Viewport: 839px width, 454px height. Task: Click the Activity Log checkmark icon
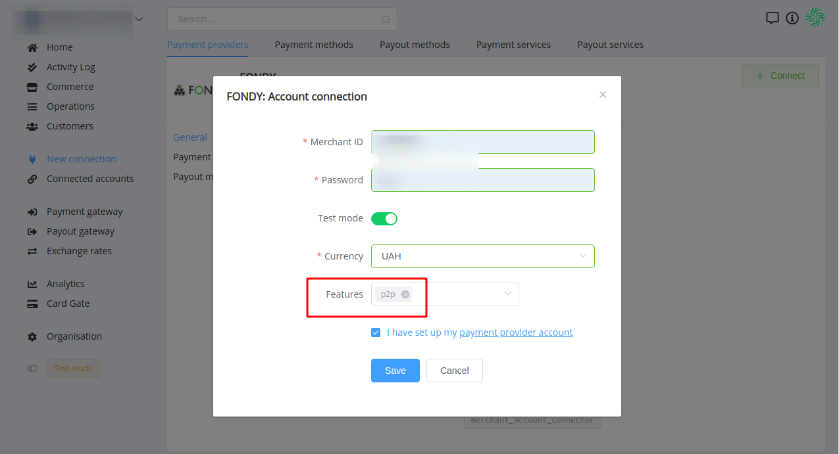pyautogui.click(x=32, y=67)
